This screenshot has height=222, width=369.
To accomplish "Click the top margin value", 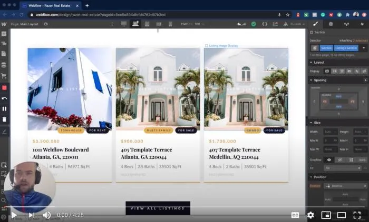I will pos(338,89).
